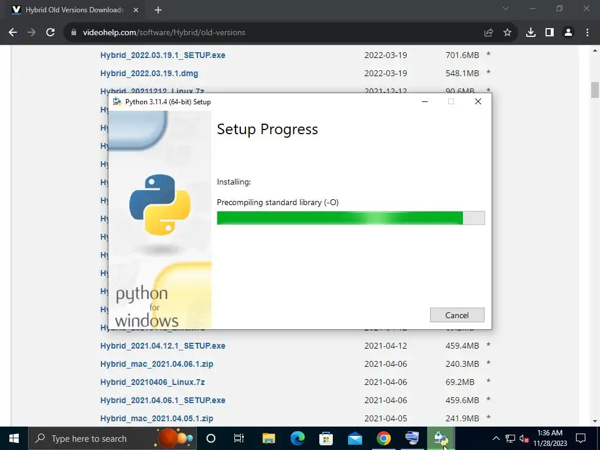This screenshot has height=450, width=600.
Task: Launch Microsoft Edge from taskbar
Action: [297, 438]
